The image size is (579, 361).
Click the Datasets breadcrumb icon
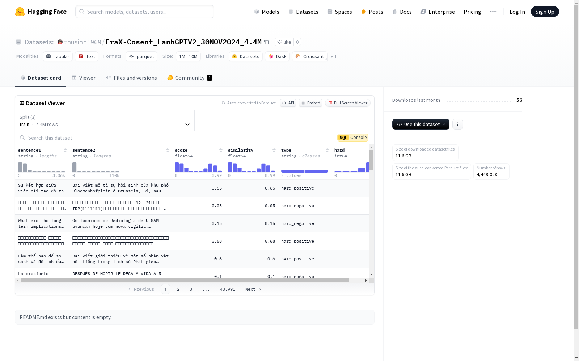tap(18, 42)
